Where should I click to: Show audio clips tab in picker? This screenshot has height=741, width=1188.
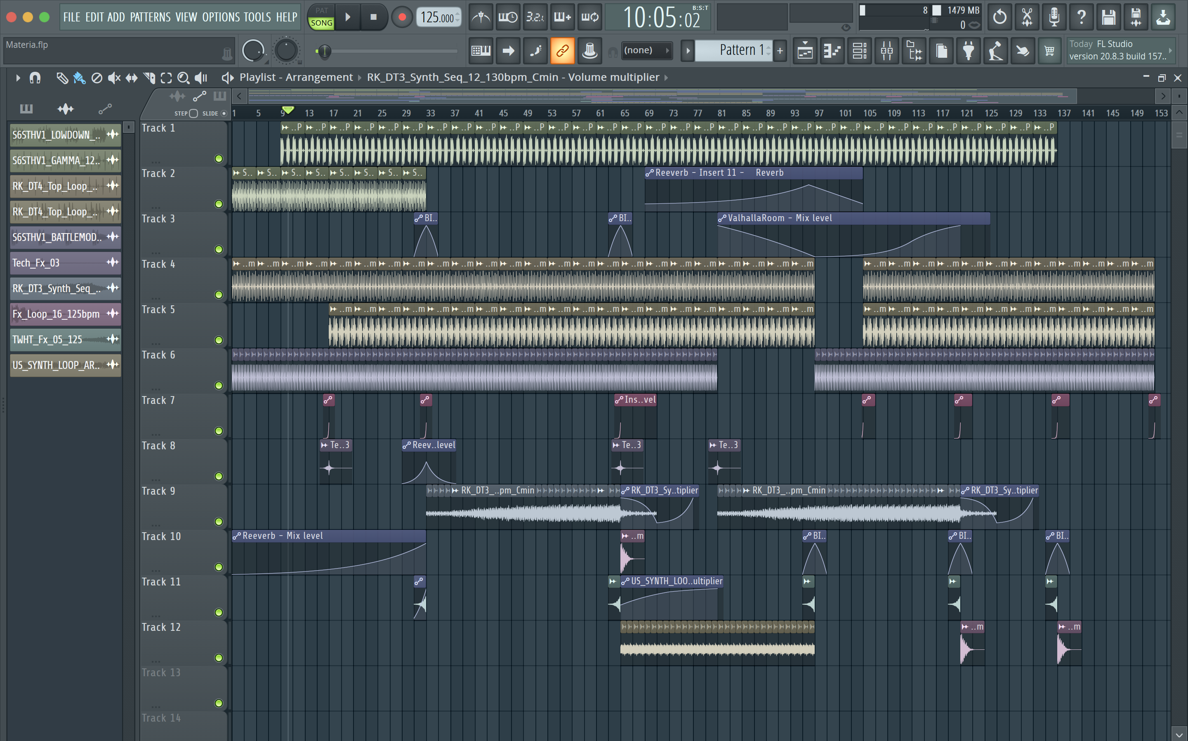coord(65,109)
